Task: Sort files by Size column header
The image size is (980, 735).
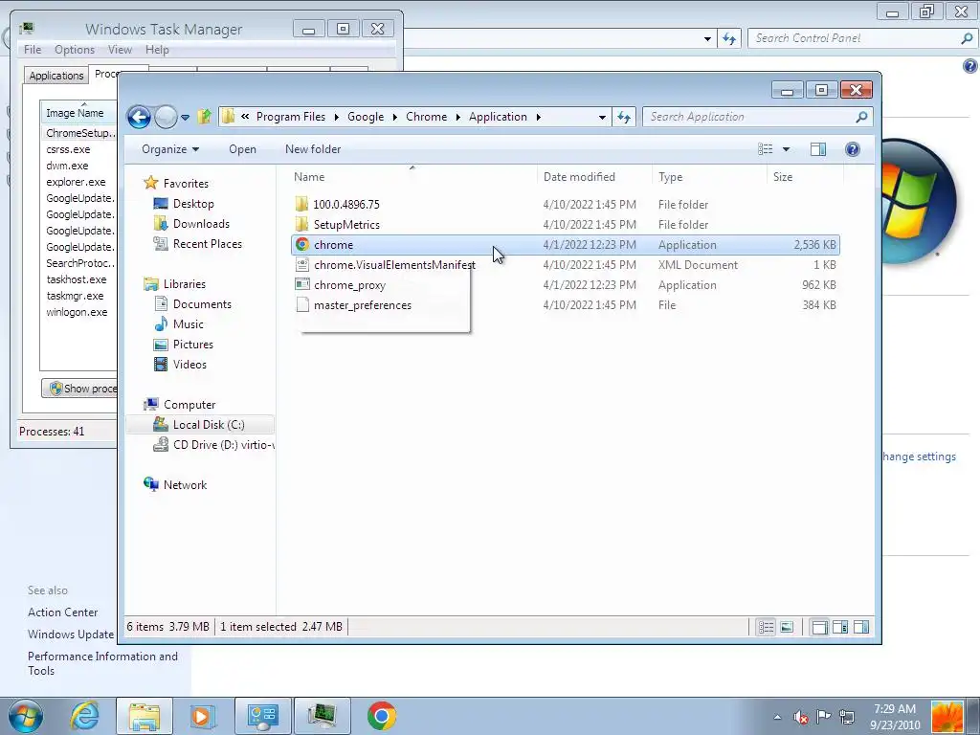Action: (x=805, y=177)
